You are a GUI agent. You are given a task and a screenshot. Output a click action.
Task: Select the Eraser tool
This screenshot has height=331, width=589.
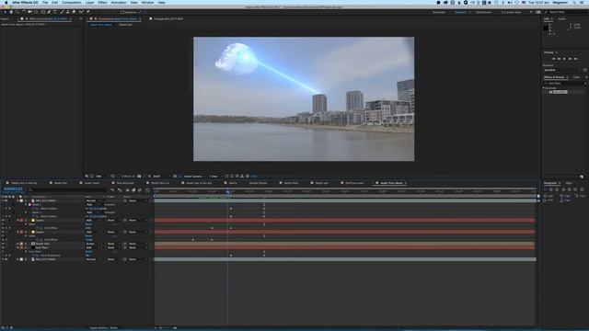click(74, 12)
